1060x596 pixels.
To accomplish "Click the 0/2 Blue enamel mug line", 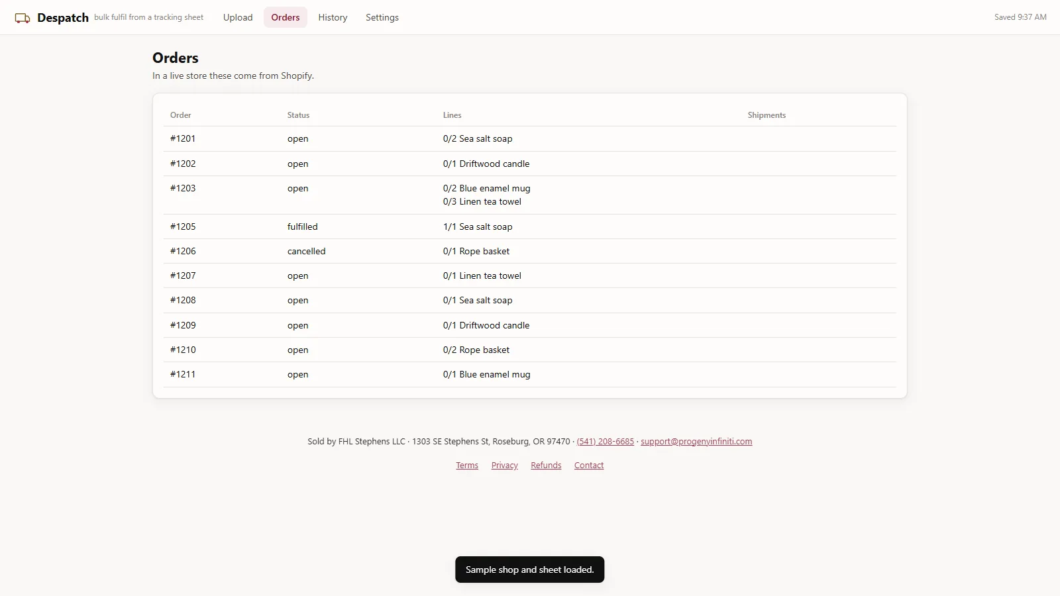I will (487, 188).
